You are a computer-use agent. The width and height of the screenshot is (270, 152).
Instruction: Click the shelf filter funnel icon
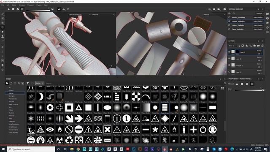point(27,83)
